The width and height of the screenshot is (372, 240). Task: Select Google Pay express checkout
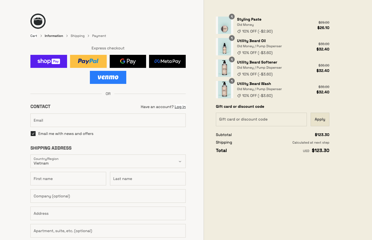pos(128,61)
